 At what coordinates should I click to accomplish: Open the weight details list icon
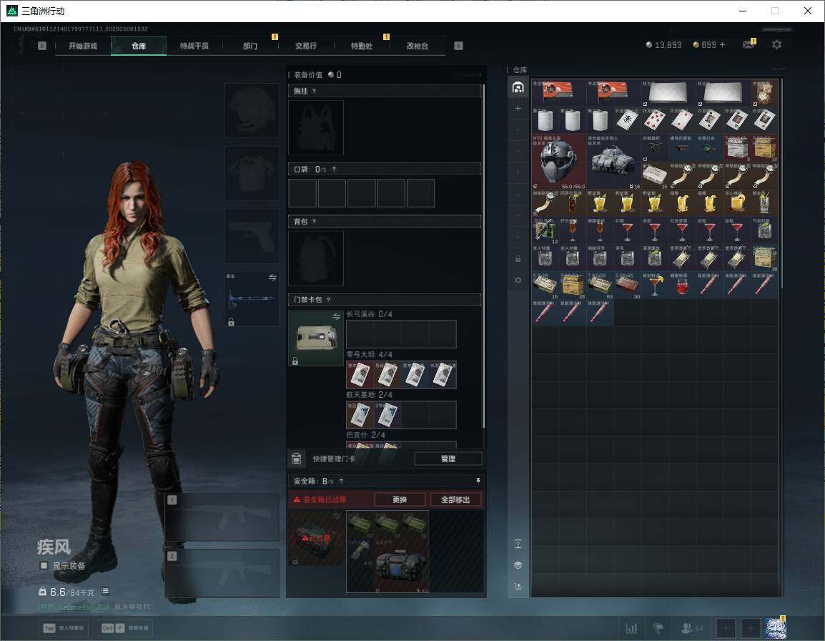[104, 591]
